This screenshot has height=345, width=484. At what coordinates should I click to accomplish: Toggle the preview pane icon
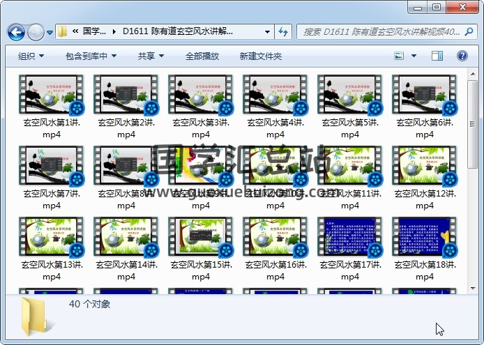(x=437, y=56)
